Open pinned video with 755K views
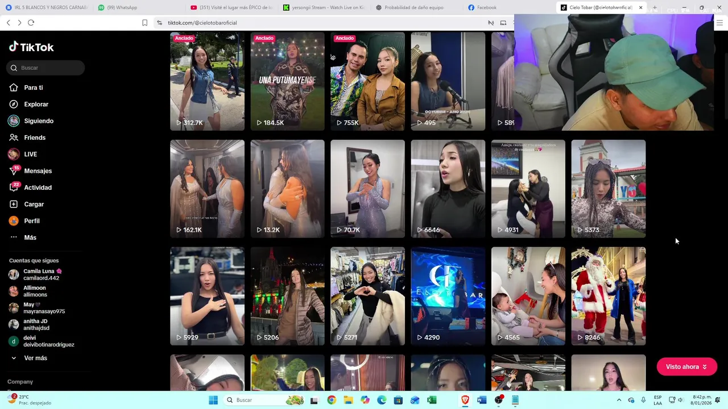The height and width of the screenshot is (409, 728). 367,81
